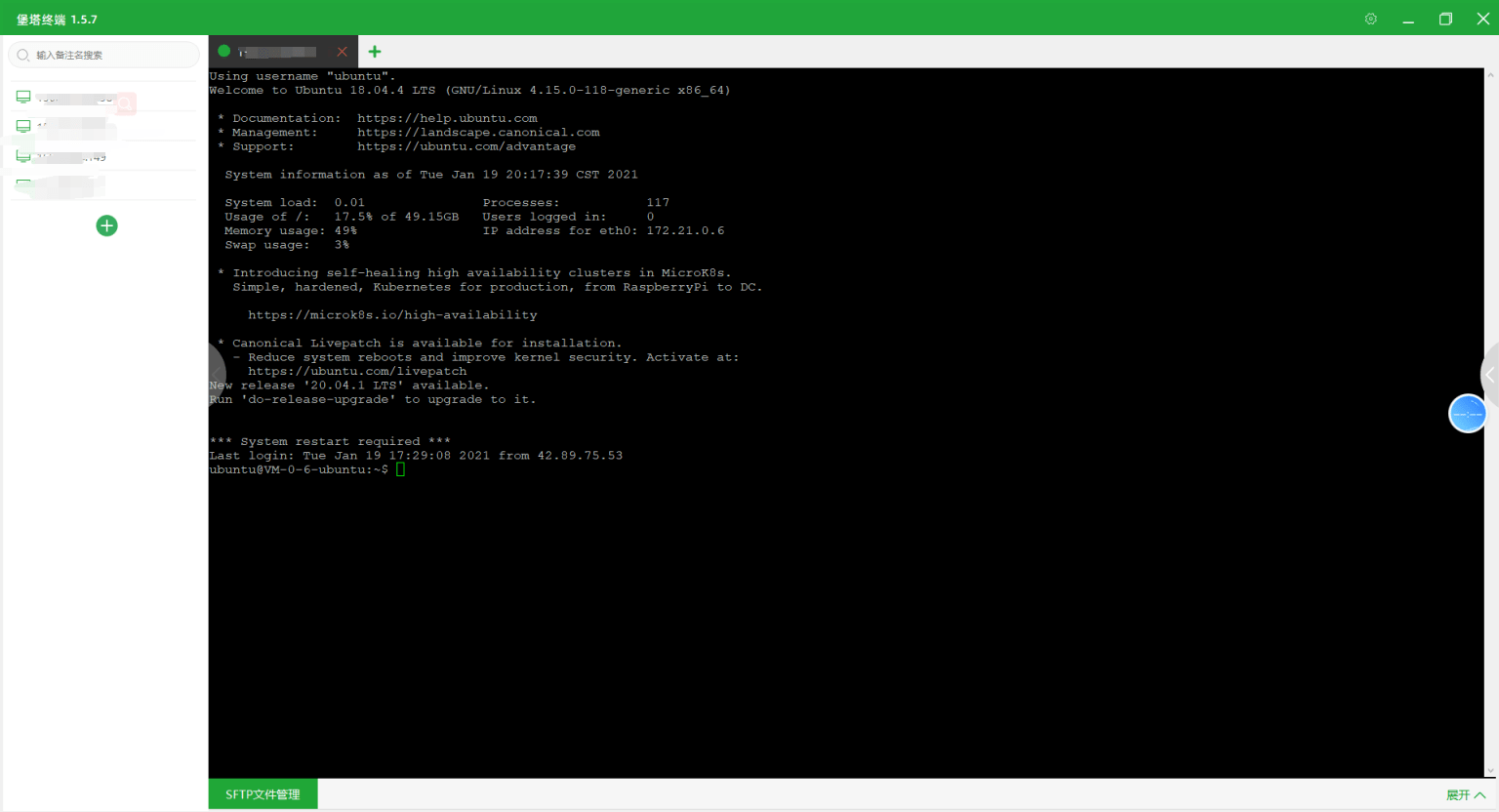Click the scrollbar down arrow in terminal

[x=1491, y=771]
